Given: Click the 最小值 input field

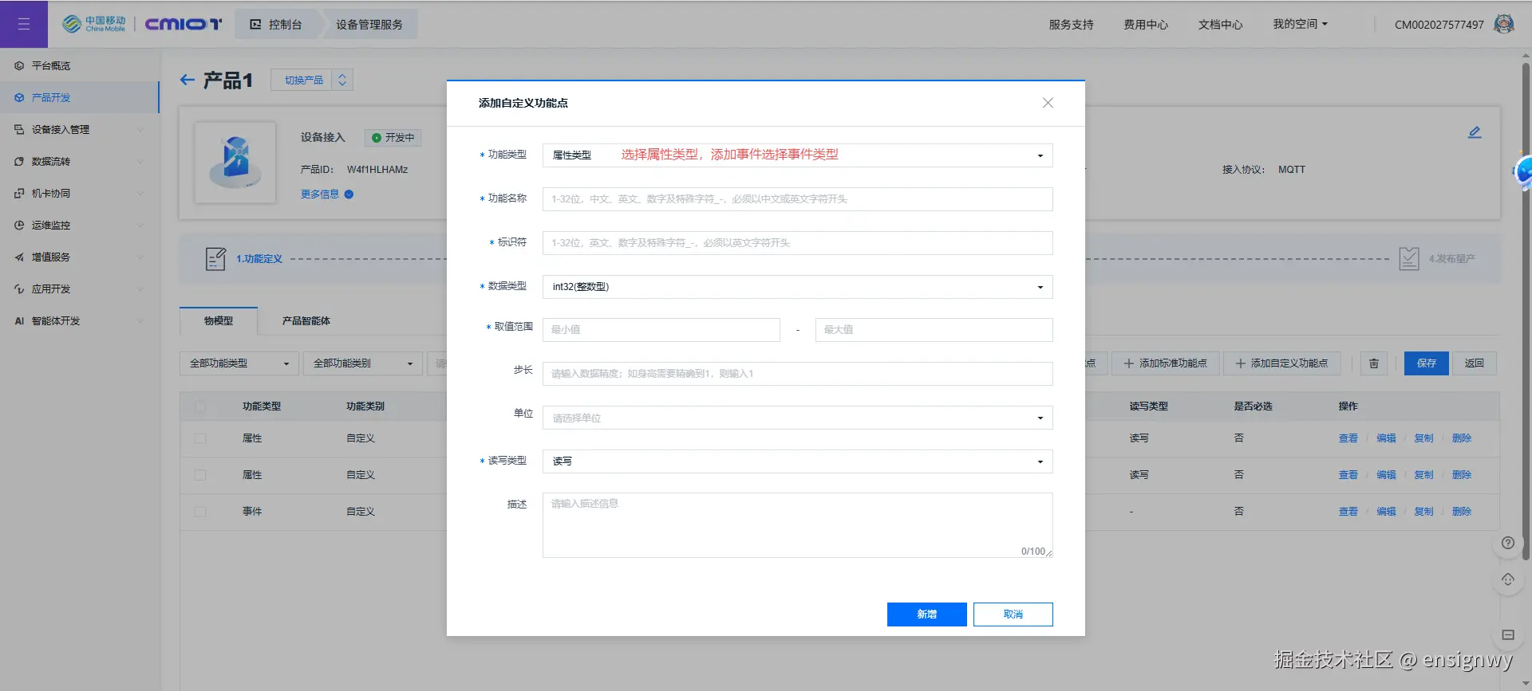Looking at the screenshot, I should (x=661, y=330).
